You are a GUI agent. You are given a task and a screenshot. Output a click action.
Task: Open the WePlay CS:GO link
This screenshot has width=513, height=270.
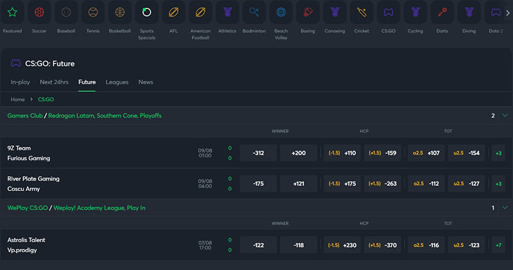[28, 208]
